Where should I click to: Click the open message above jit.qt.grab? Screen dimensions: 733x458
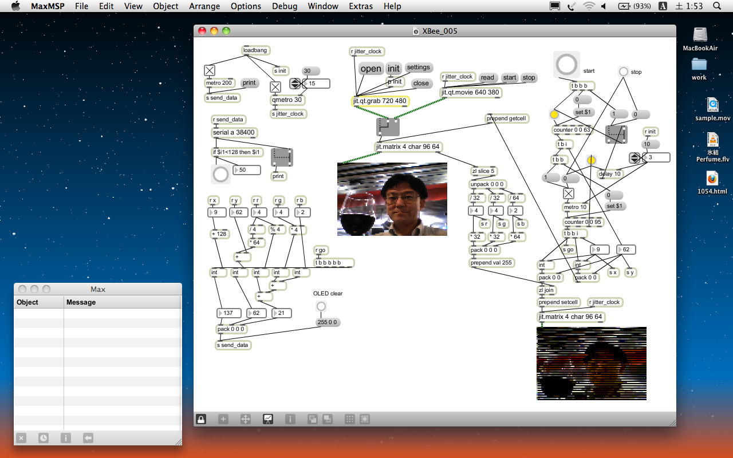click(x=371, y=69)
